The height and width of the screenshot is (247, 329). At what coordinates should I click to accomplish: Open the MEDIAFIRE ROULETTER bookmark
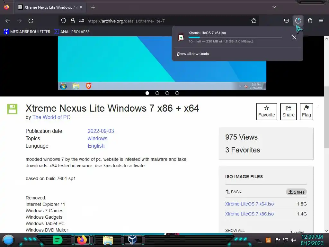tap(27, 32)
